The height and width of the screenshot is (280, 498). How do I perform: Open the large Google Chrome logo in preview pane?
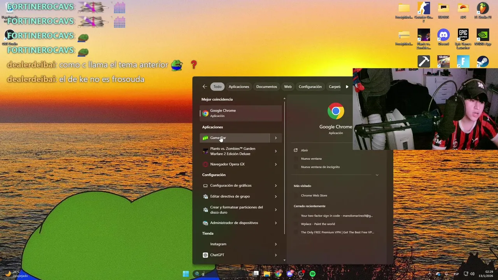[x=336, y=111]
